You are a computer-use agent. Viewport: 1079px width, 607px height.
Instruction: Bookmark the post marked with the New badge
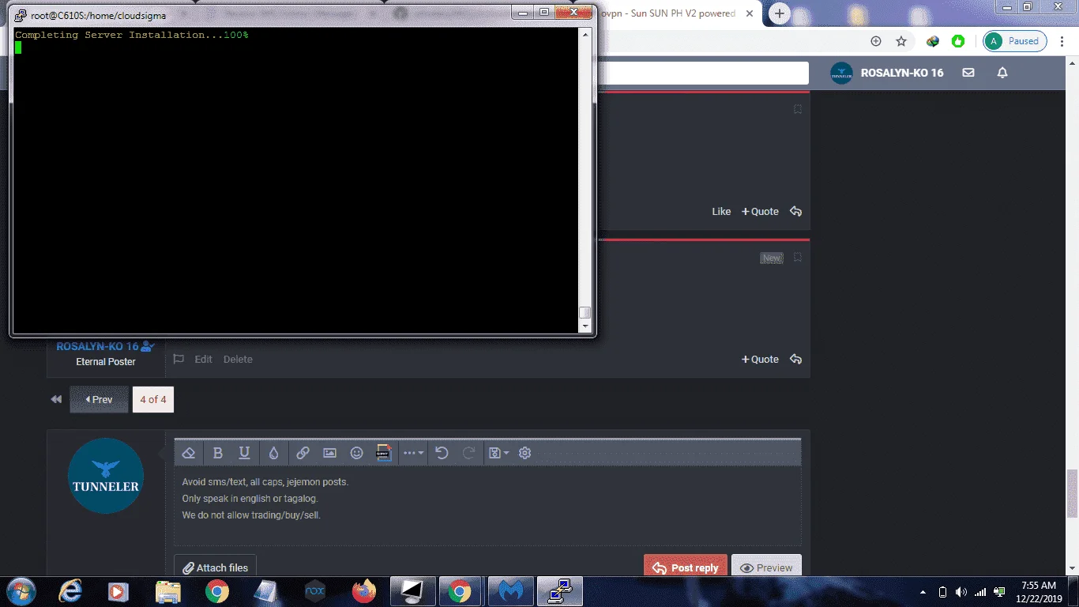coord(798,258)
